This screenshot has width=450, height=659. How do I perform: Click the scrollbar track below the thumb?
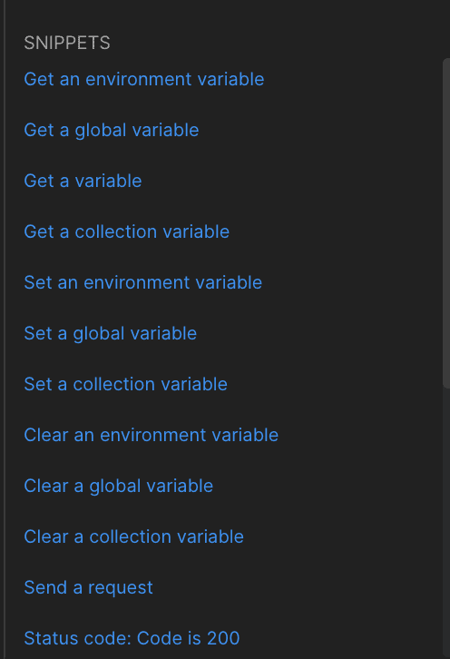(446, 521)
